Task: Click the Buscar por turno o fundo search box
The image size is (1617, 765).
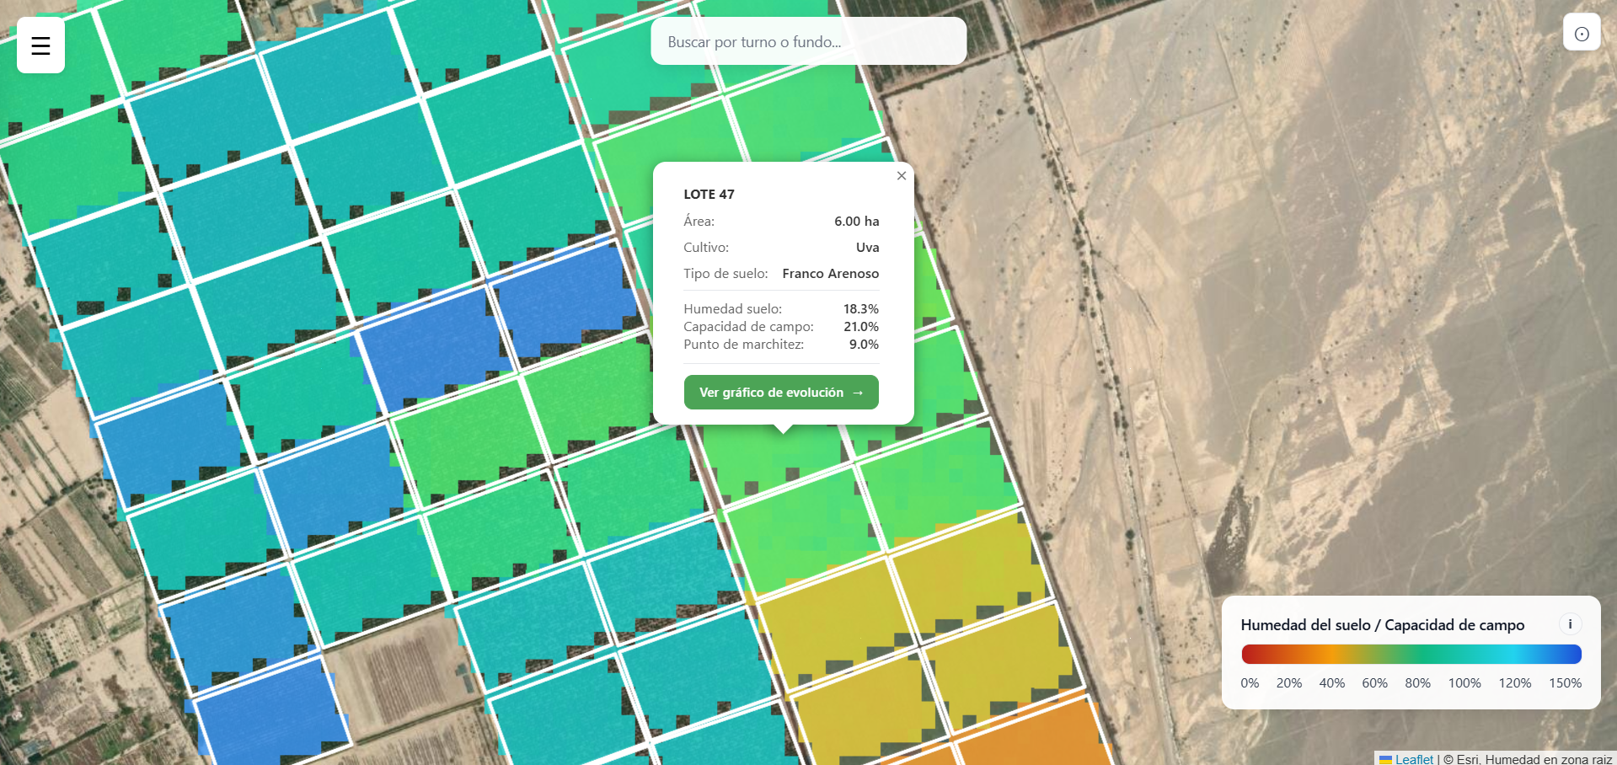Action: point(808,40)
